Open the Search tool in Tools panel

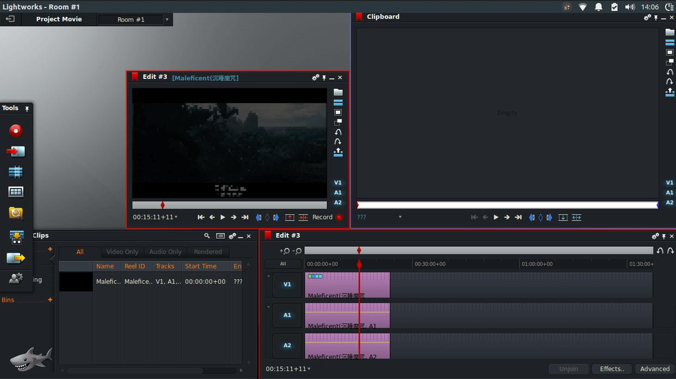pos(16,213)
